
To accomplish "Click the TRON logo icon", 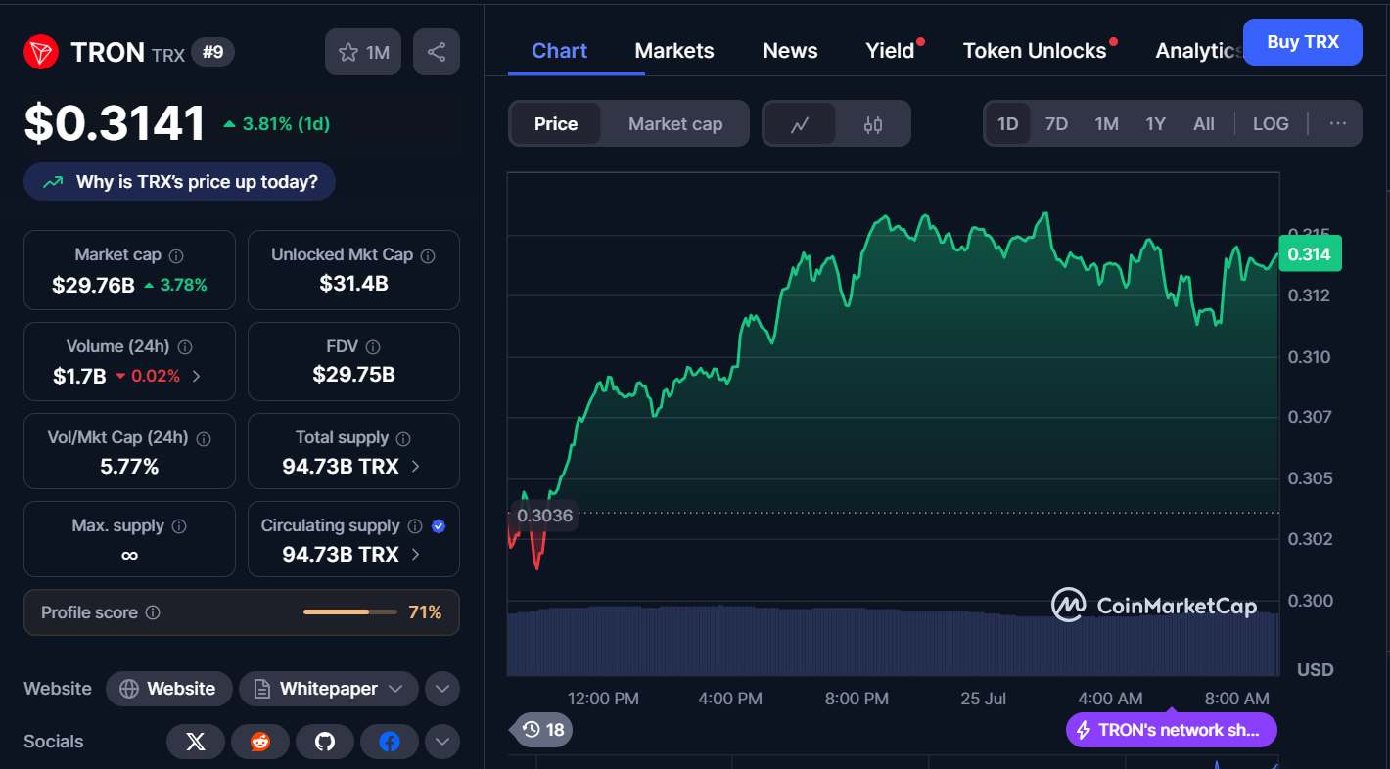I will coord(41,52).
